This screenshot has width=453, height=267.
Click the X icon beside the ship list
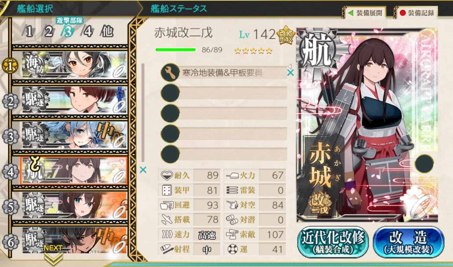pyautogui.click(x=143, y=170)
